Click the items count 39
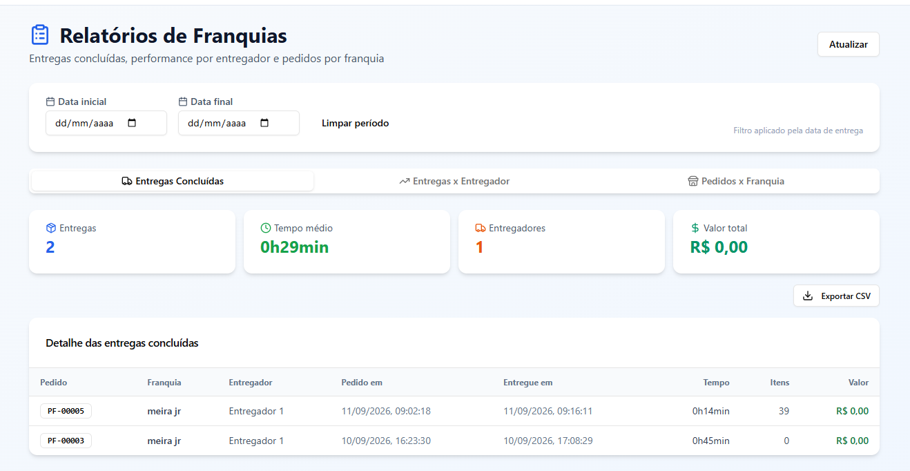The image size is (910, 471). click(784, 411)
